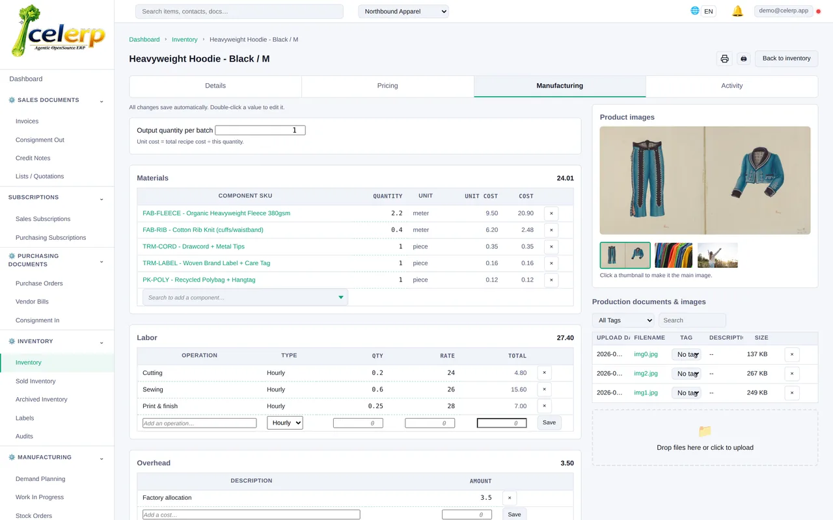
Task: Click Save in the Overhead new row
Action: pos(514,514)
